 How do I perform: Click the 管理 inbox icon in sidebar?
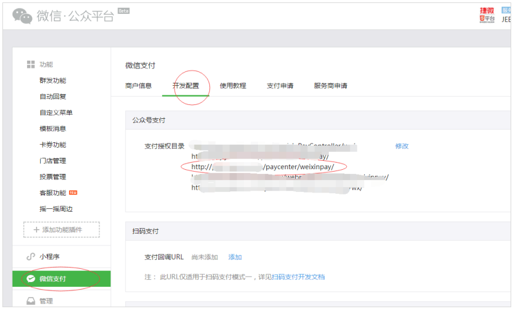tap(31, 301)
